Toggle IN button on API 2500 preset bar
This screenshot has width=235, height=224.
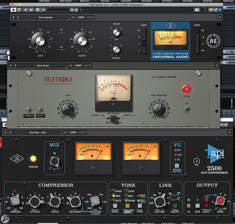[66, 133]
